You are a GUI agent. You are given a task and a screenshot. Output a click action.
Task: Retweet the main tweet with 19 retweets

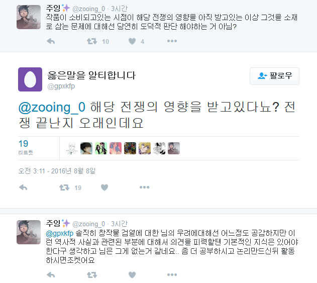pos(64,187)
